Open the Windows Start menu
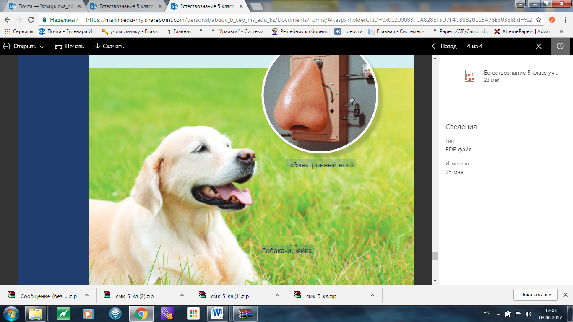 [x=11, y=313]
